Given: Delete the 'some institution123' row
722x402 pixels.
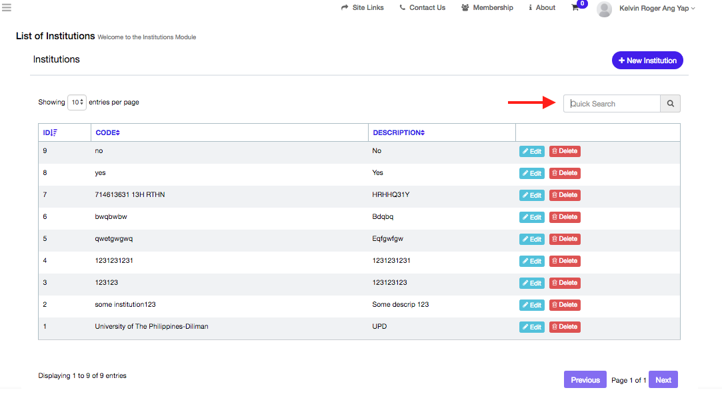Looking at the screenshot, I should pos(565,305).
